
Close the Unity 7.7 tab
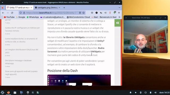(x=31, y=8)
